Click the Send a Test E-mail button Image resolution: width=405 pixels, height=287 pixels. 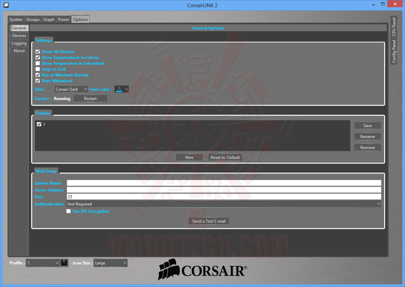point(209,221)
